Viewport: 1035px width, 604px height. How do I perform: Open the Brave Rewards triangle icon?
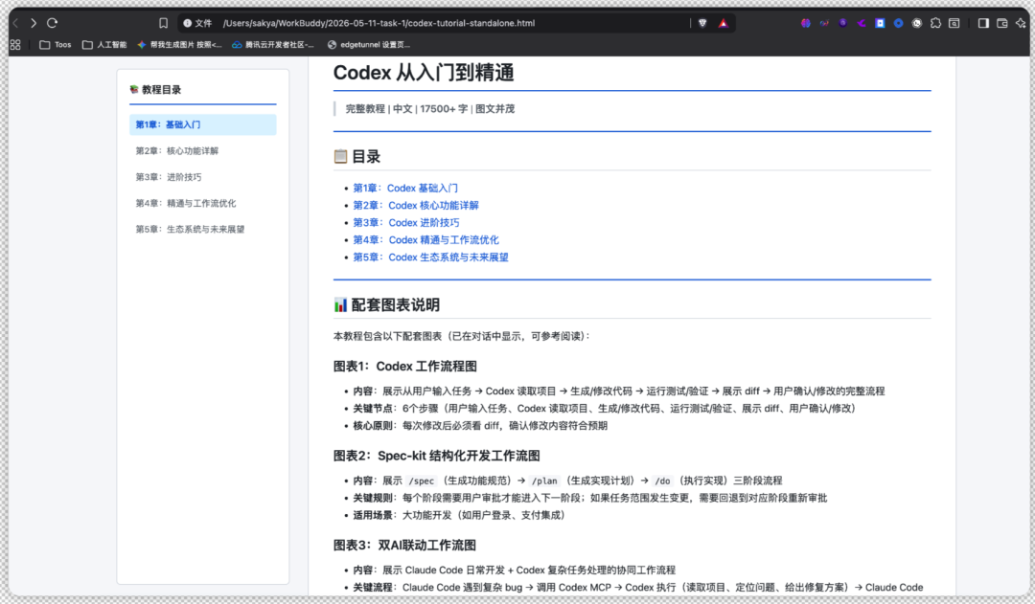tap(724, 23)
